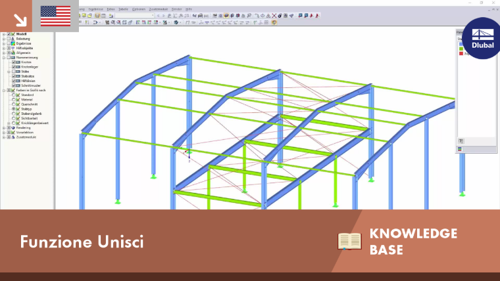500x281 pixels.
Task: Collapse the Farben in Grafik nach node
Action: pyautogui.click(x=4, y=91)
